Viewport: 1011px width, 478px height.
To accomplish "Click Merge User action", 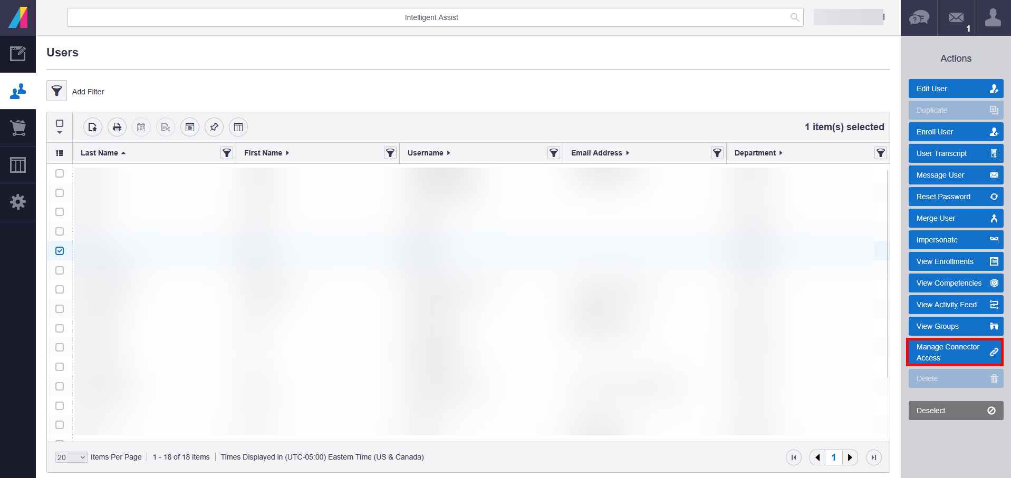I will click(x=956, y=218).
